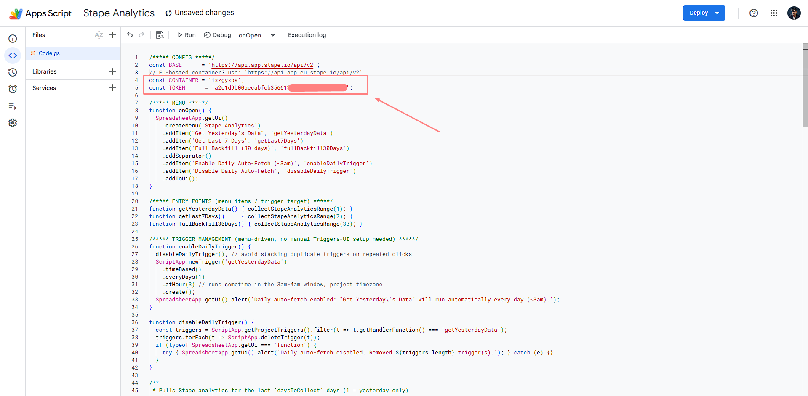Choose function from onOpen dropdown

tap(257, 35)
